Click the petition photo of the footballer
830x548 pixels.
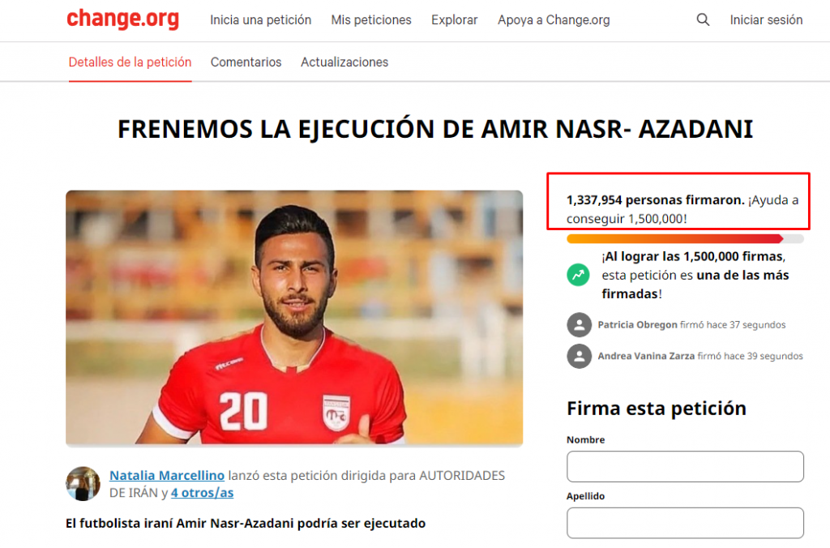[x=294, y=317]
